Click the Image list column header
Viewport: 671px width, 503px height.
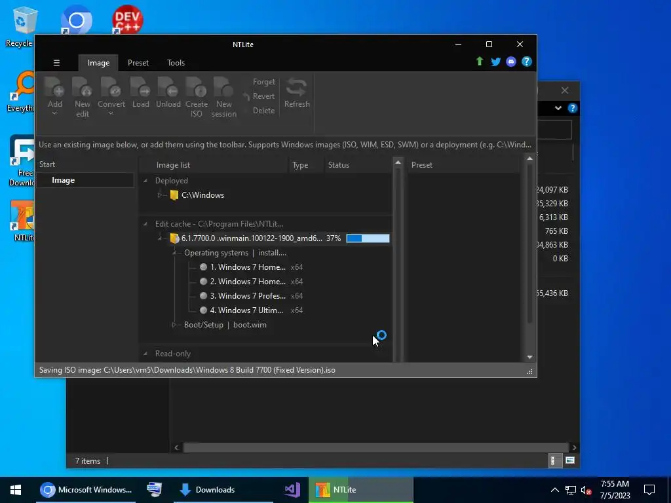[215, 165]
